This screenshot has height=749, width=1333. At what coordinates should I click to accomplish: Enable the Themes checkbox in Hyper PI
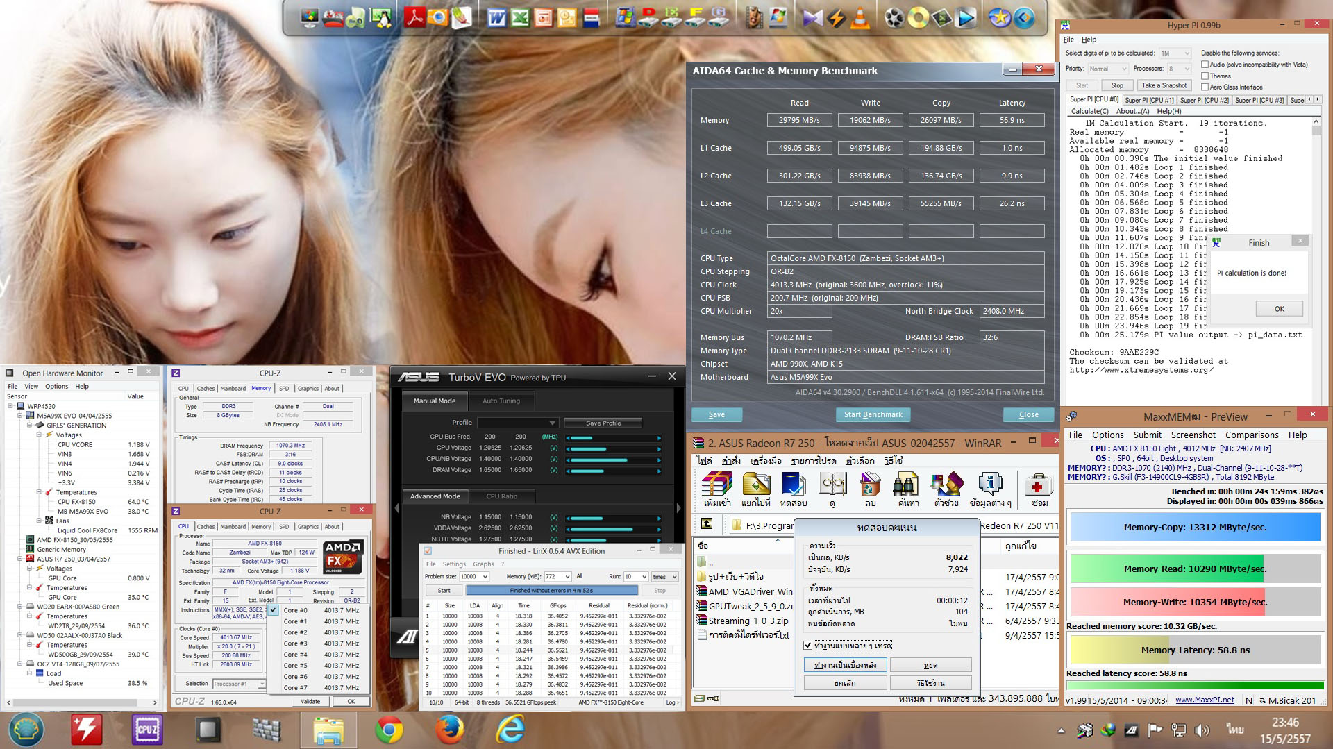pos(1205,76)
